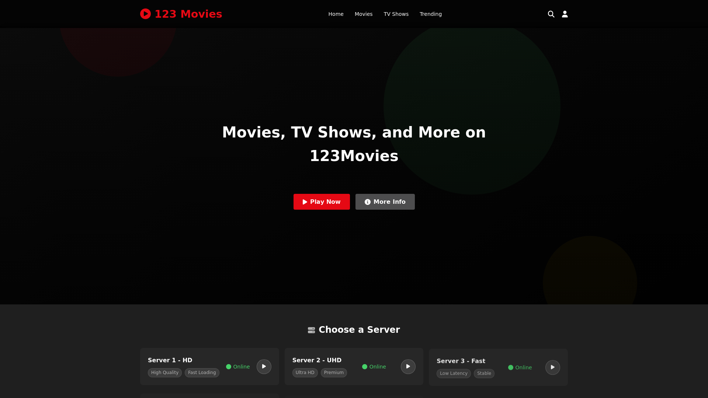Screen dimensions: 708x398
Task: Click Online status of Server 3
Action: click(x=520, y=367)
